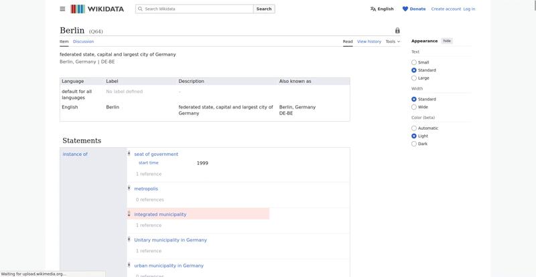This screenshot has height=277, width=536.
Task: Hide the Appearance panel
Action: click(x=447, y=41)
